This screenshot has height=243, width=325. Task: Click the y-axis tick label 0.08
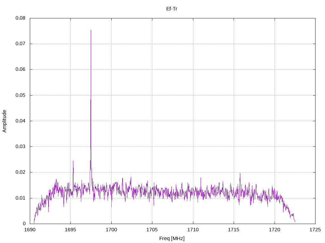point(20,18)
